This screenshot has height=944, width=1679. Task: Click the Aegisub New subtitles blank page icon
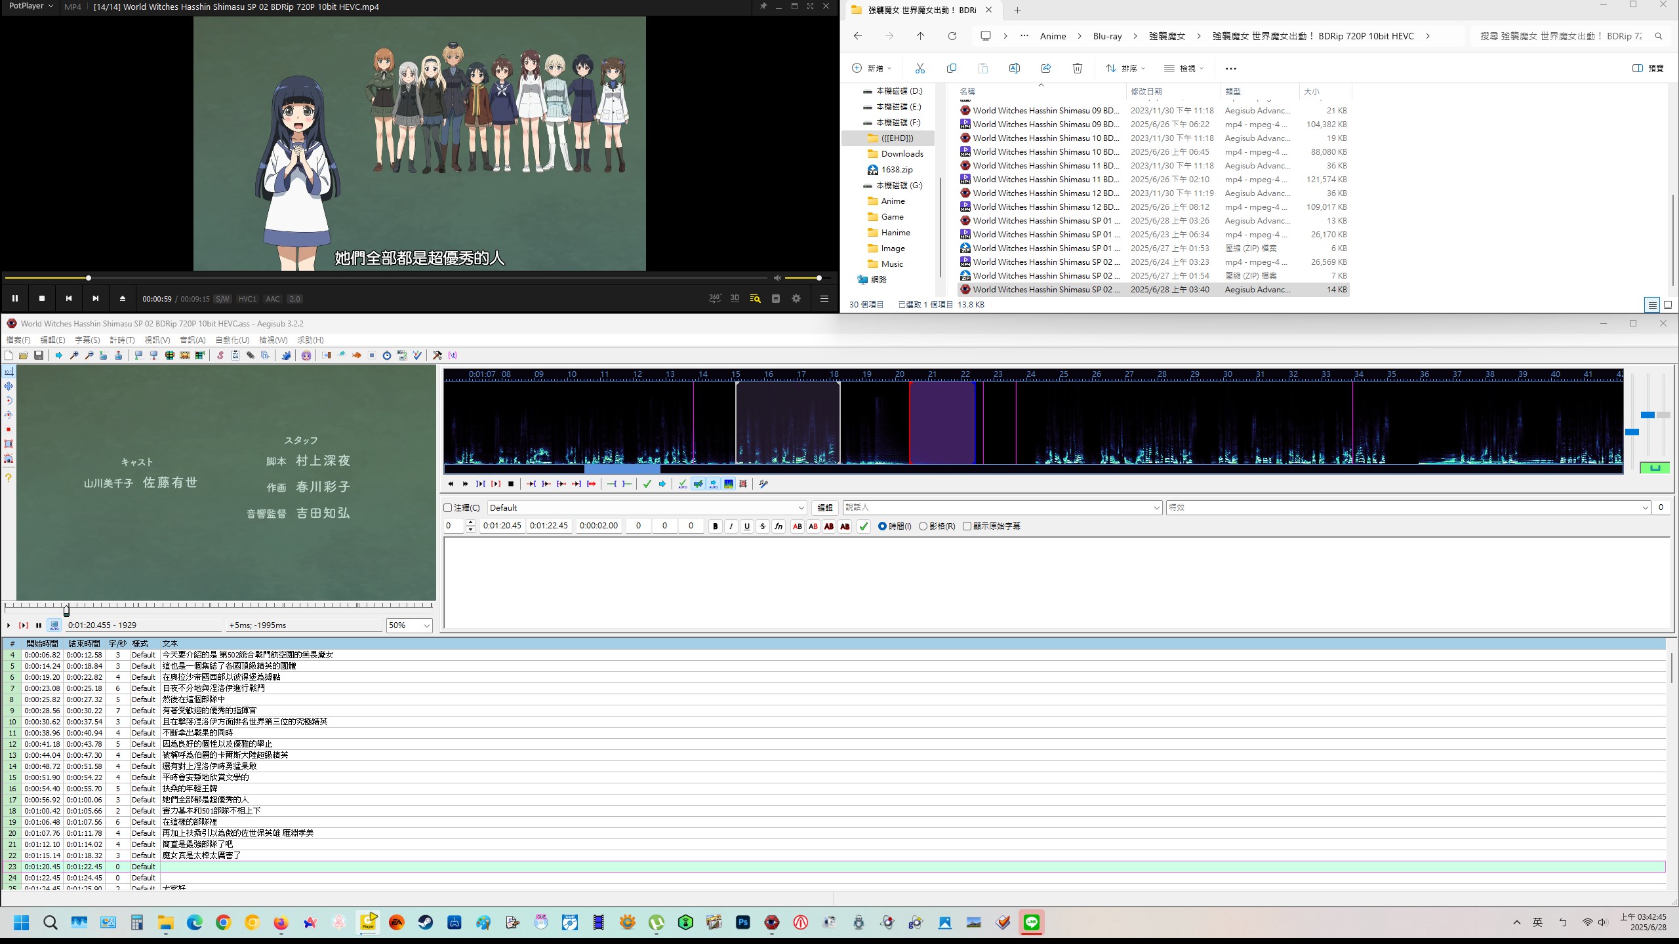tap(9, 355)
